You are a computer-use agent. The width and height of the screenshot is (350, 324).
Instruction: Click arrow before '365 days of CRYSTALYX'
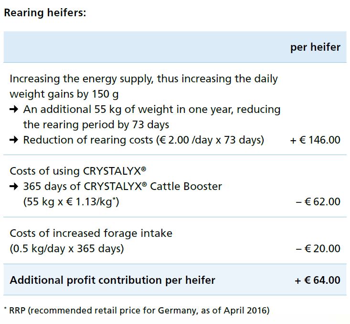(x=14, y=186)
